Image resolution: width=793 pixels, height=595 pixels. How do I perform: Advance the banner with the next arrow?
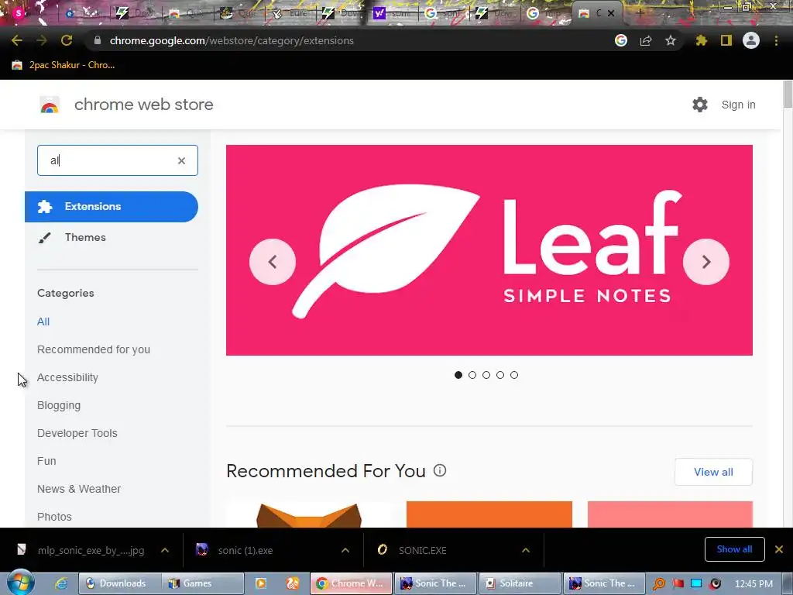706,262
